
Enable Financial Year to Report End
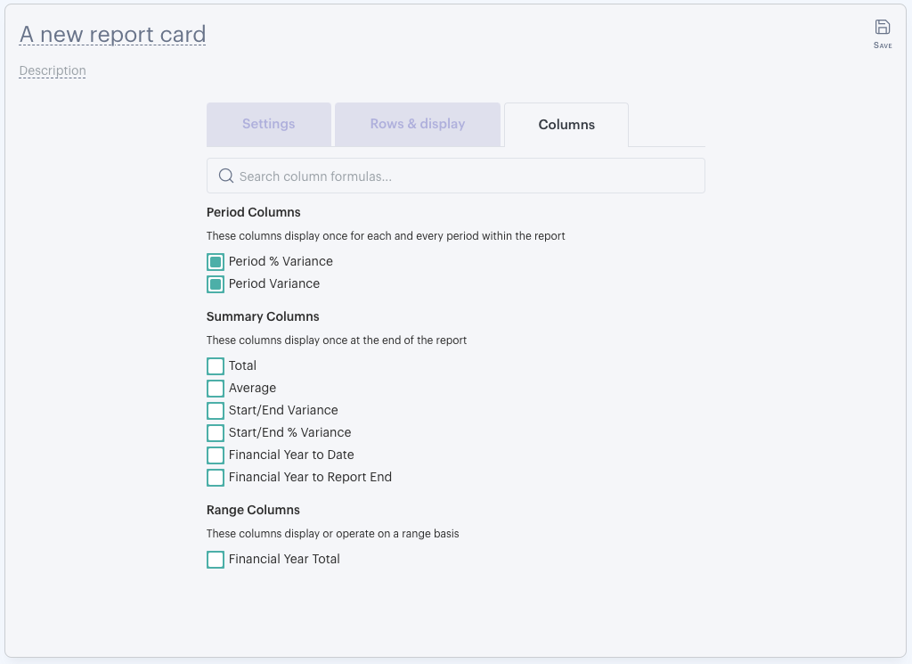[216, 477]
